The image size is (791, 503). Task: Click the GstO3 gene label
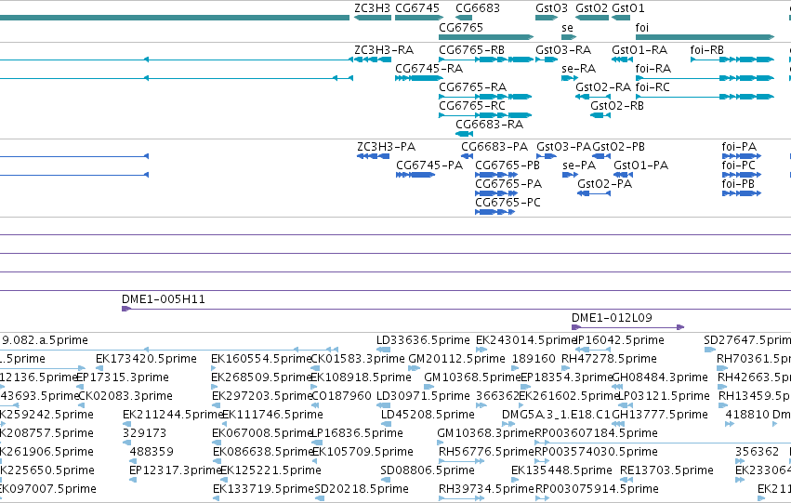click(x=551, y=8)
